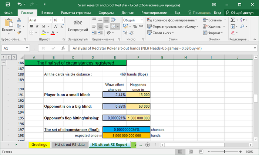Apply yellow fill color bucket

pos(43,33)
